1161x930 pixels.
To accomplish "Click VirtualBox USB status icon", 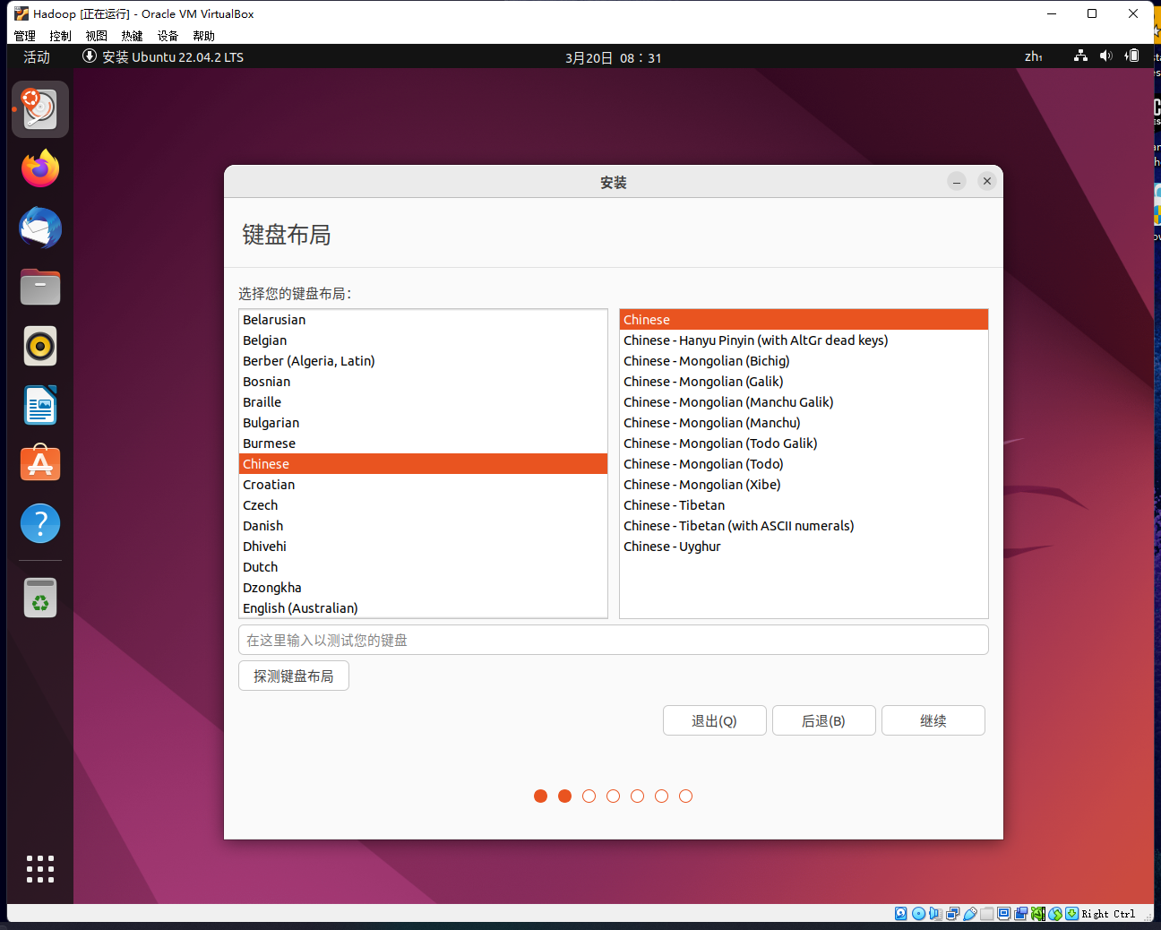I will click(x=970, y=914).
